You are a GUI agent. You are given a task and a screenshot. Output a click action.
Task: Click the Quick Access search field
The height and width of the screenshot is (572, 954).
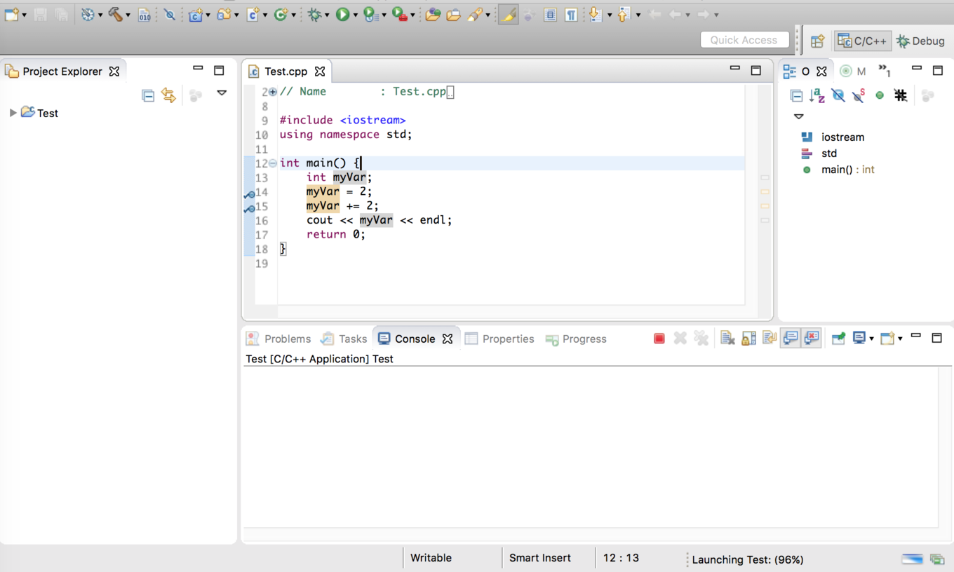coord(744,40)
